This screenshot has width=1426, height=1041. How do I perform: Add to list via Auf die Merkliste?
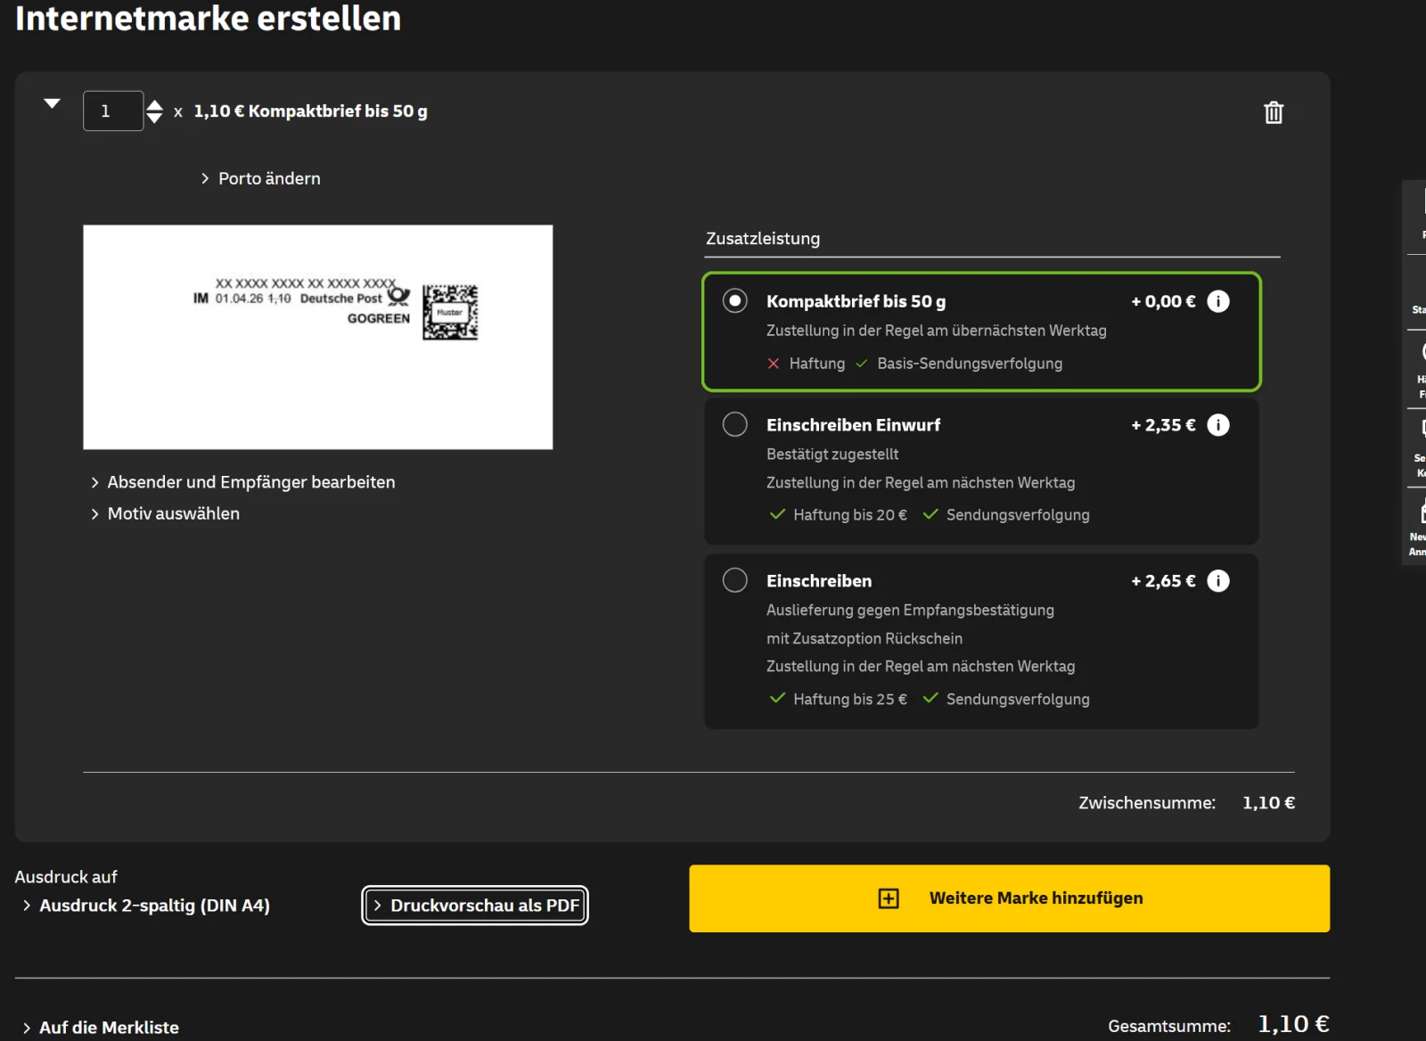(101, 1028)
